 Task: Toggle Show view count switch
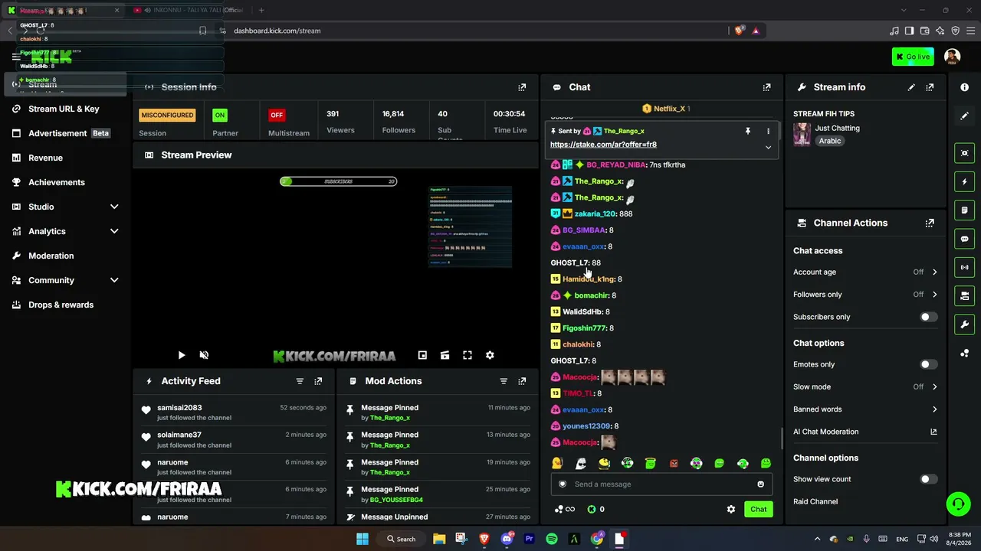click(x=928, y=479)
